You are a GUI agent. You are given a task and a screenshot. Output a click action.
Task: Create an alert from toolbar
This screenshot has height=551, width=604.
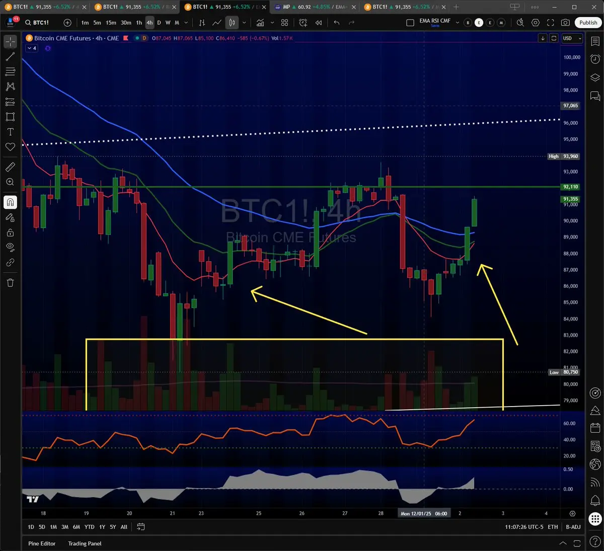pyautogui.click(x=303, y=23)
